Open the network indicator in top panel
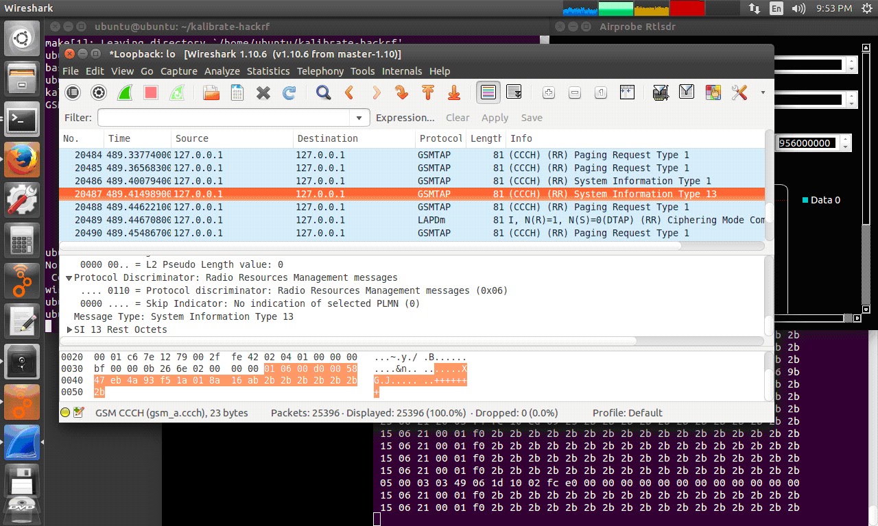The height and width of the screenshot is (526, 878). point(755,8)
